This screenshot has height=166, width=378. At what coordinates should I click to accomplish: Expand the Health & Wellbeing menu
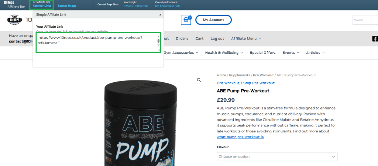pyautogui.click(x=224, y=53)
